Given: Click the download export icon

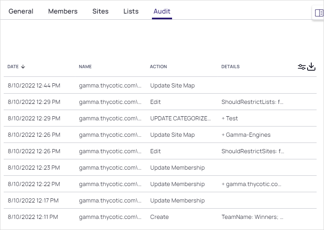Looking at the screenshot, I should (311, 67).
